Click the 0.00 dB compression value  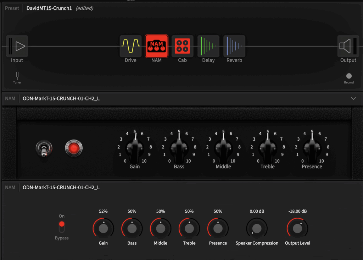pos(257,211)
